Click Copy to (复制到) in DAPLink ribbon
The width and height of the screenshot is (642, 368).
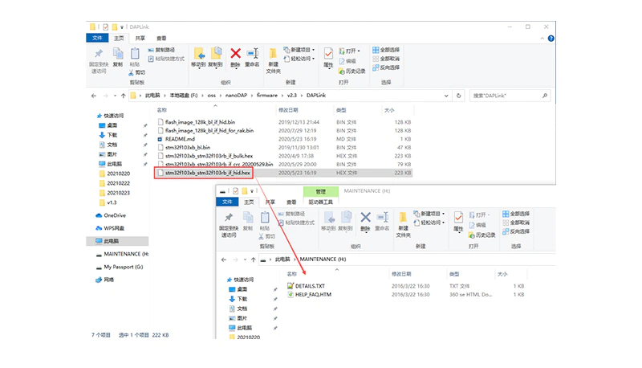[215, 58]
